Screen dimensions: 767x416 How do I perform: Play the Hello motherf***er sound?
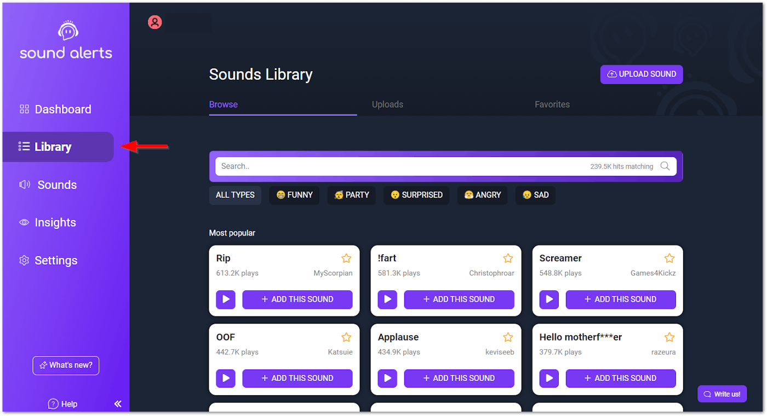549,378
